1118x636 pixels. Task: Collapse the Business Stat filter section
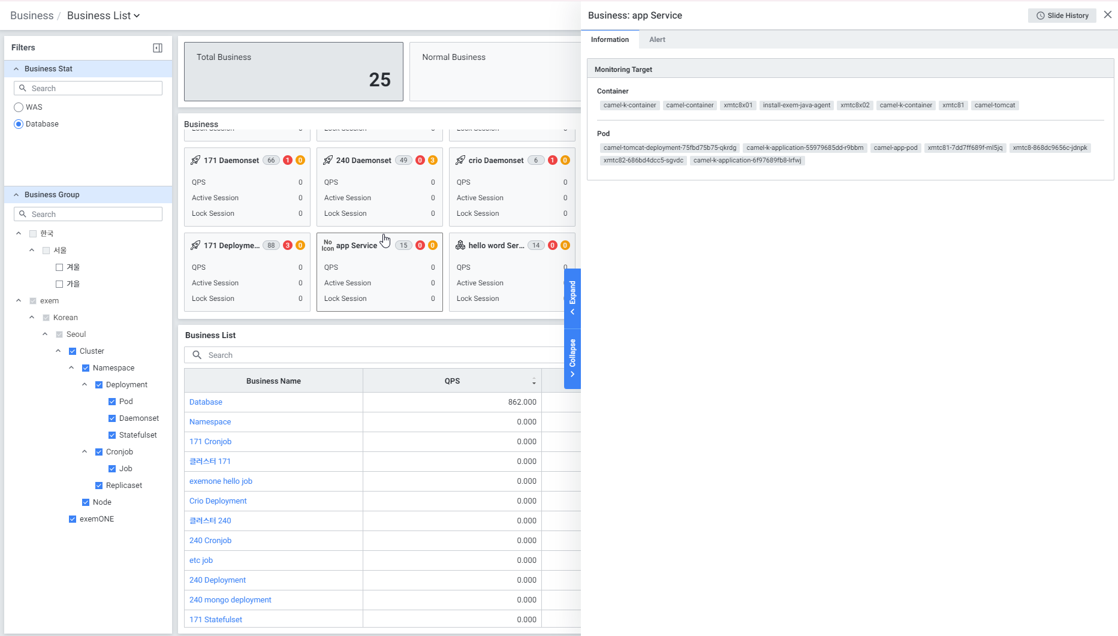pyautogui.click(x=16, y=69)
